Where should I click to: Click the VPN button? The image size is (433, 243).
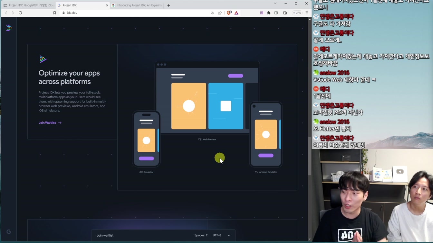(297, 13)
